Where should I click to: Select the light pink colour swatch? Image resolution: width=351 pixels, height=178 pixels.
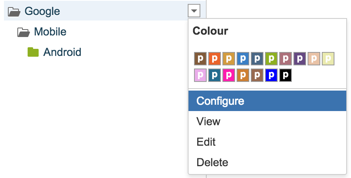point(200,75)
